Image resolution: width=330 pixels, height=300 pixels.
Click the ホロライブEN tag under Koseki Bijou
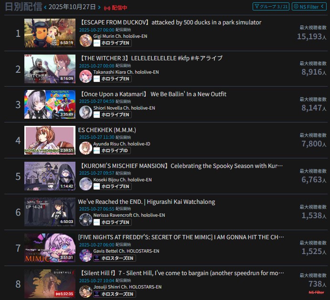pos(112,187)
